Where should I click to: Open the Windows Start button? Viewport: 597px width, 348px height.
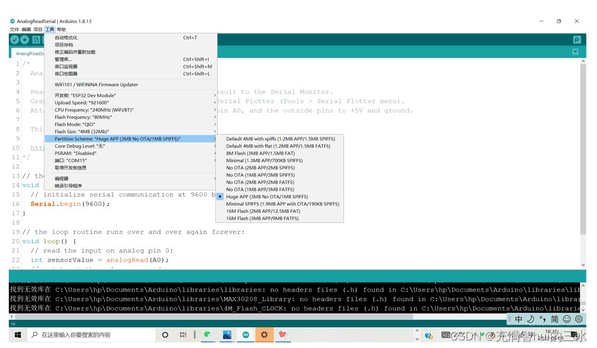pyautogui.click(x=18, y=335)
